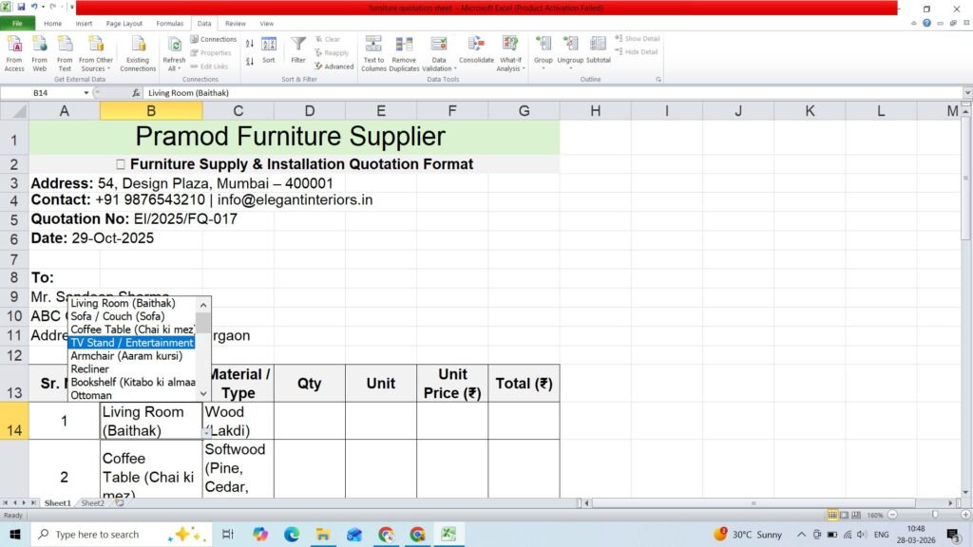Switch to the Page Layout ribbon tab
Screen dimensions: 973x547
click(x=124, y=24)
